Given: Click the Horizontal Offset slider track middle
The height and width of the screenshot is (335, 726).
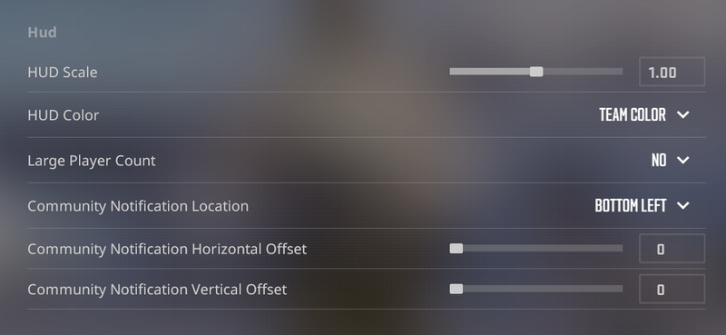Looking at the screenshot, I should [x=536, y=249].
